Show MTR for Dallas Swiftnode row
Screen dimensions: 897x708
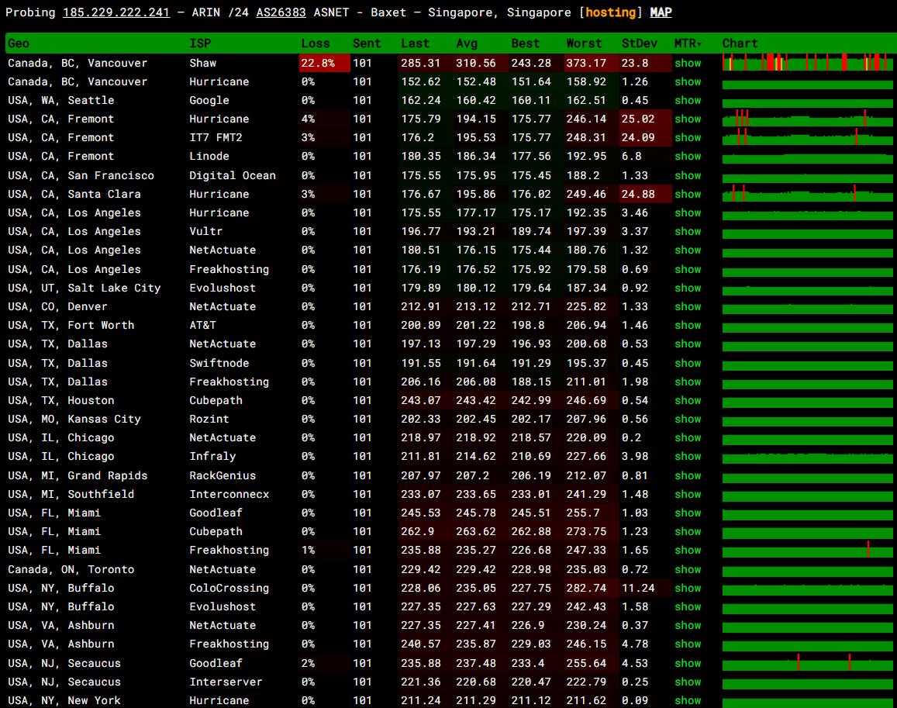[688, 363]
